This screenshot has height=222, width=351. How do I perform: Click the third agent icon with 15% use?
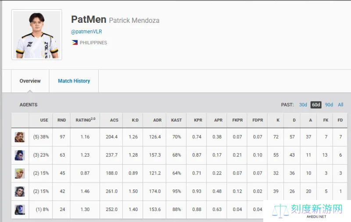coord(20,173)
